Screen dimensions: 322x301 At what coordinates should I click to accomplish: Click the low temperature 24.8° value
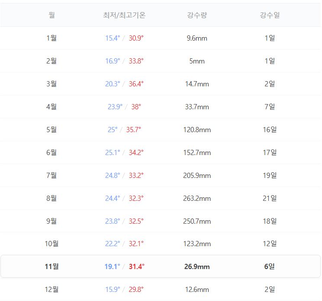coord(113,176)
